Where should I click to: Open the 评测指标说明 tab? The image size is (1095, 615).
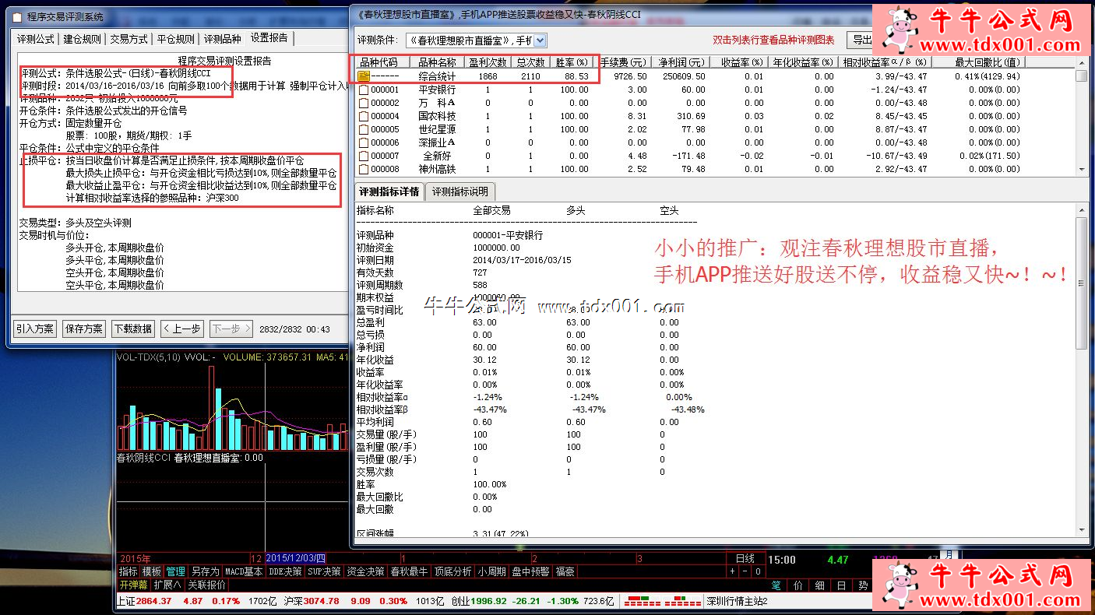(460, 192)
